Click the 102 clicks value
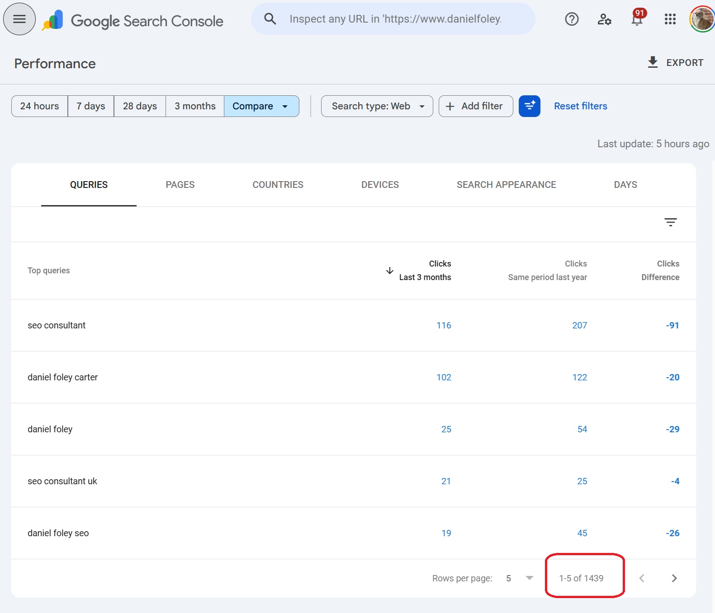This screenshot has height=613, width=715. coord(444,377)
